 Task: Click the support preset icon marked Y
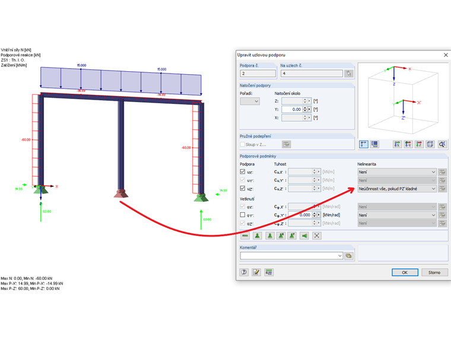292,235
